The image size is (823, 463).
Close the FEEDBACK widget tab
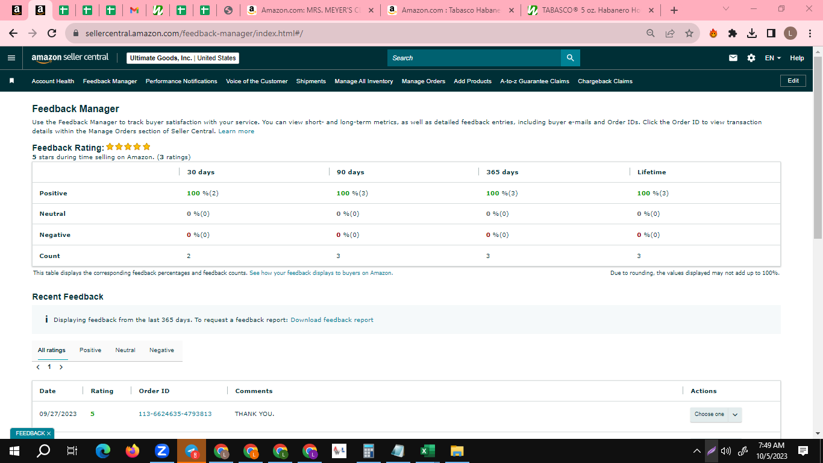point(49,433)
